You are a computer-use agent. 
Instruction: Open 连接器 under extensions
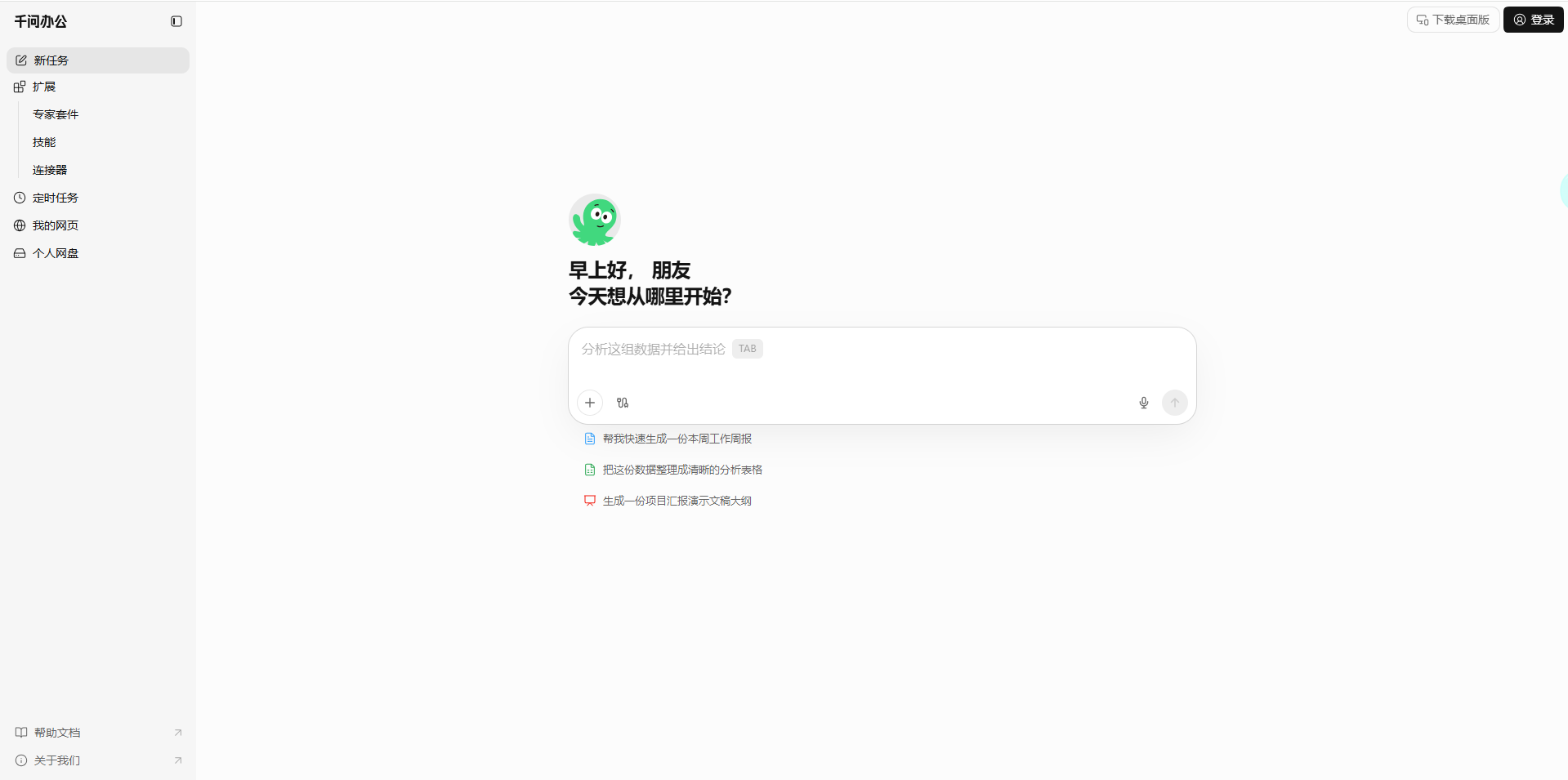(x=50, y=170)
